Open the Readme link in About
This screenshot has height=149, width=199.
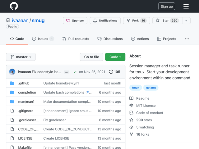[143, 98]
